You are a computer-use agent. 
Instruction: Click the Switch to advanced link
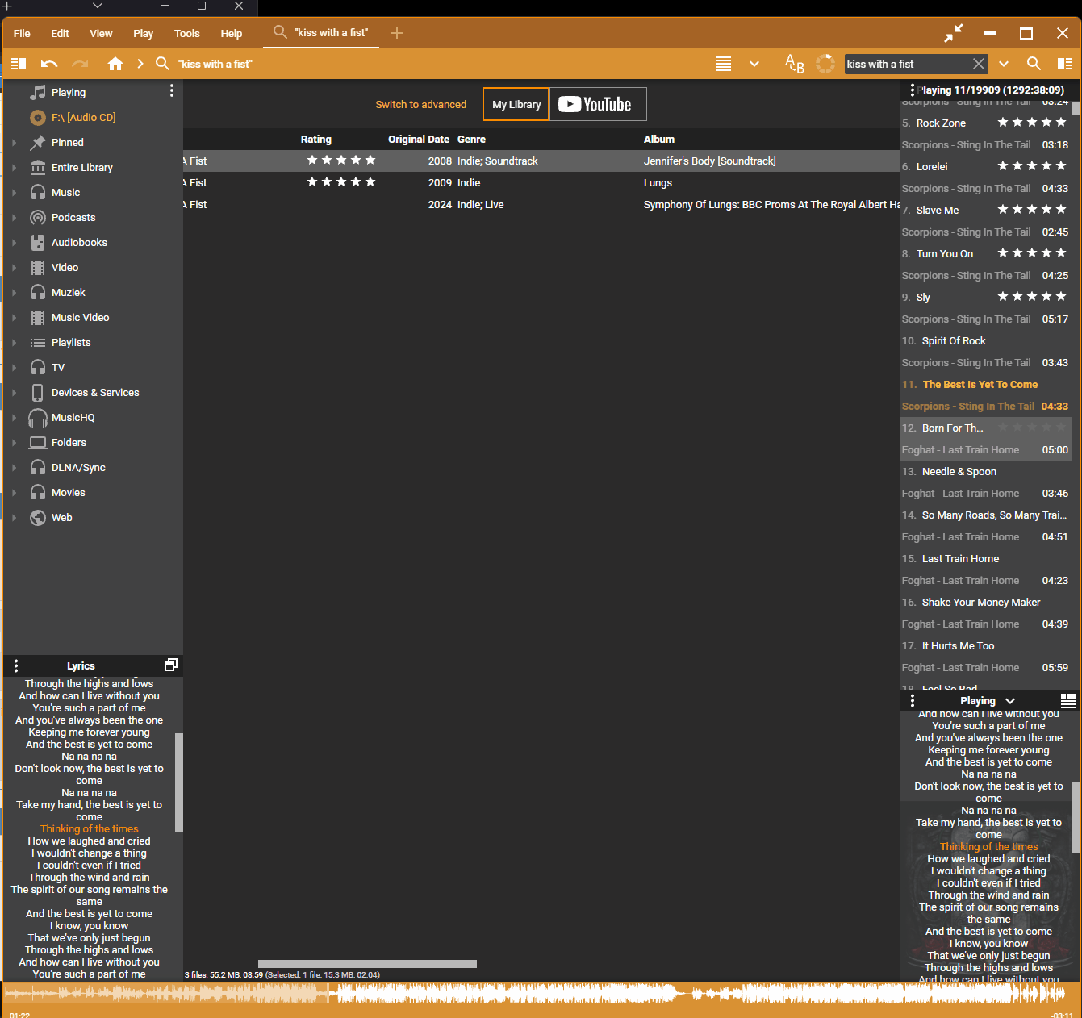(x=420, y=104)
